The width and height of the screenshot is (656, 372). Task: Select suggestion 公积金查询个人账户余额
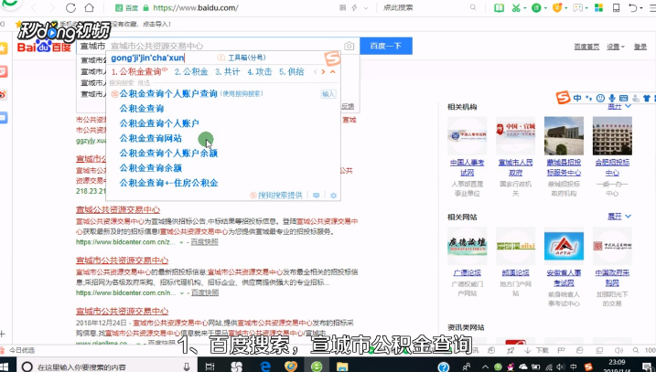[x=168, y=153]
